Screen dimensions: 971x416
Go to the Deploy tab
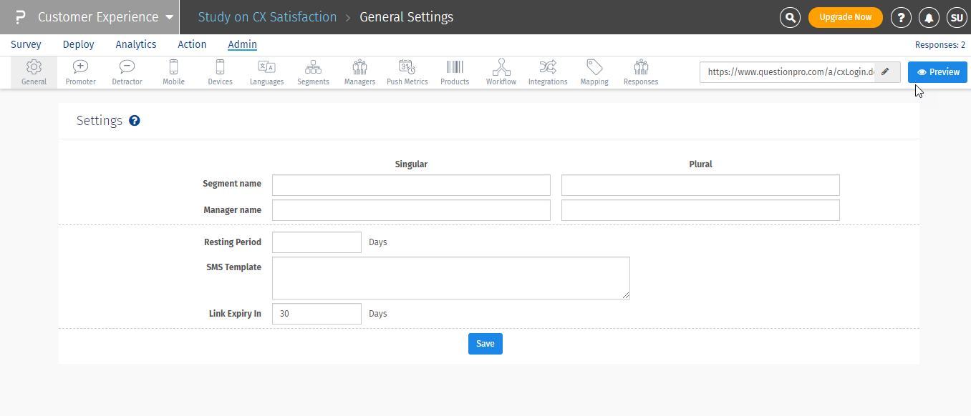click(79, 44)
